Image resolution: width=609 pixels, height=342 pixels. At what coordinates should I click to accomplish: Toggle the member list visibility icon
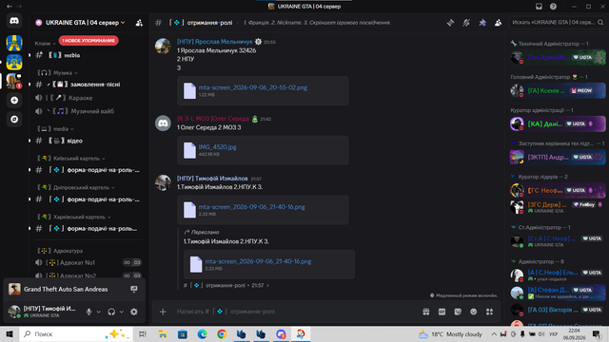click(x=498, y=23)
